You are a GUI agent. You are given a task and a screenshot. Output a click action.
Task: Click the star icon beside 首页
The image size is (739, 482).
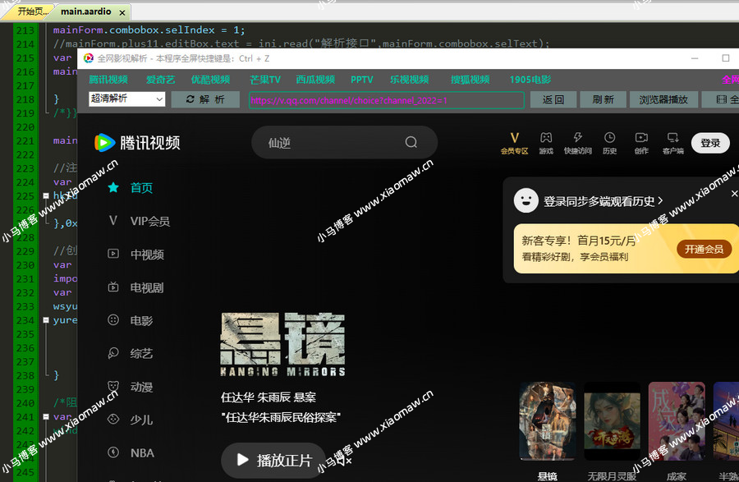113,187
